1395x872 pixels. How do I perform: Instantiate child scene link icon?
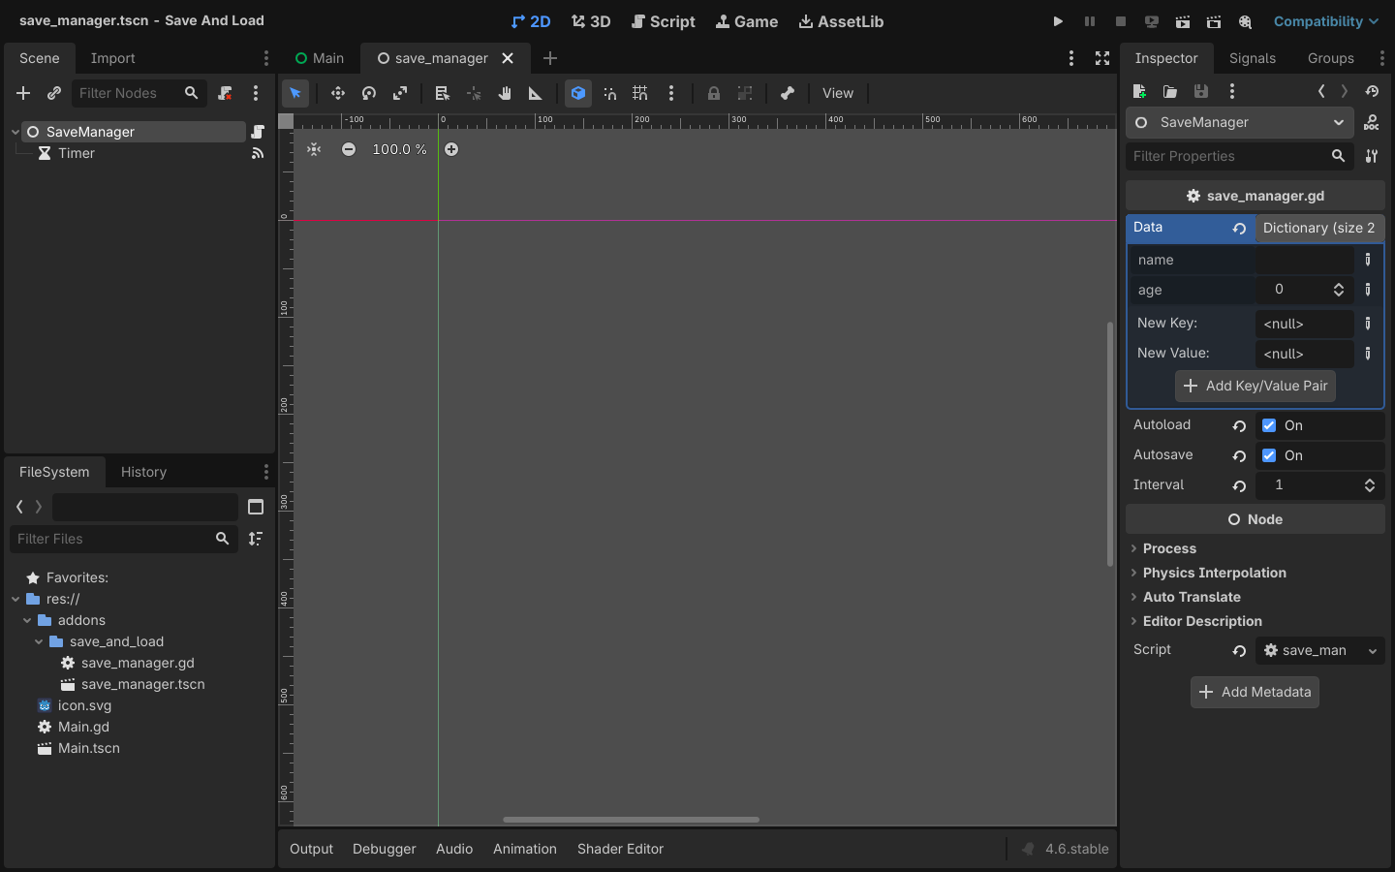click(54, 93)
